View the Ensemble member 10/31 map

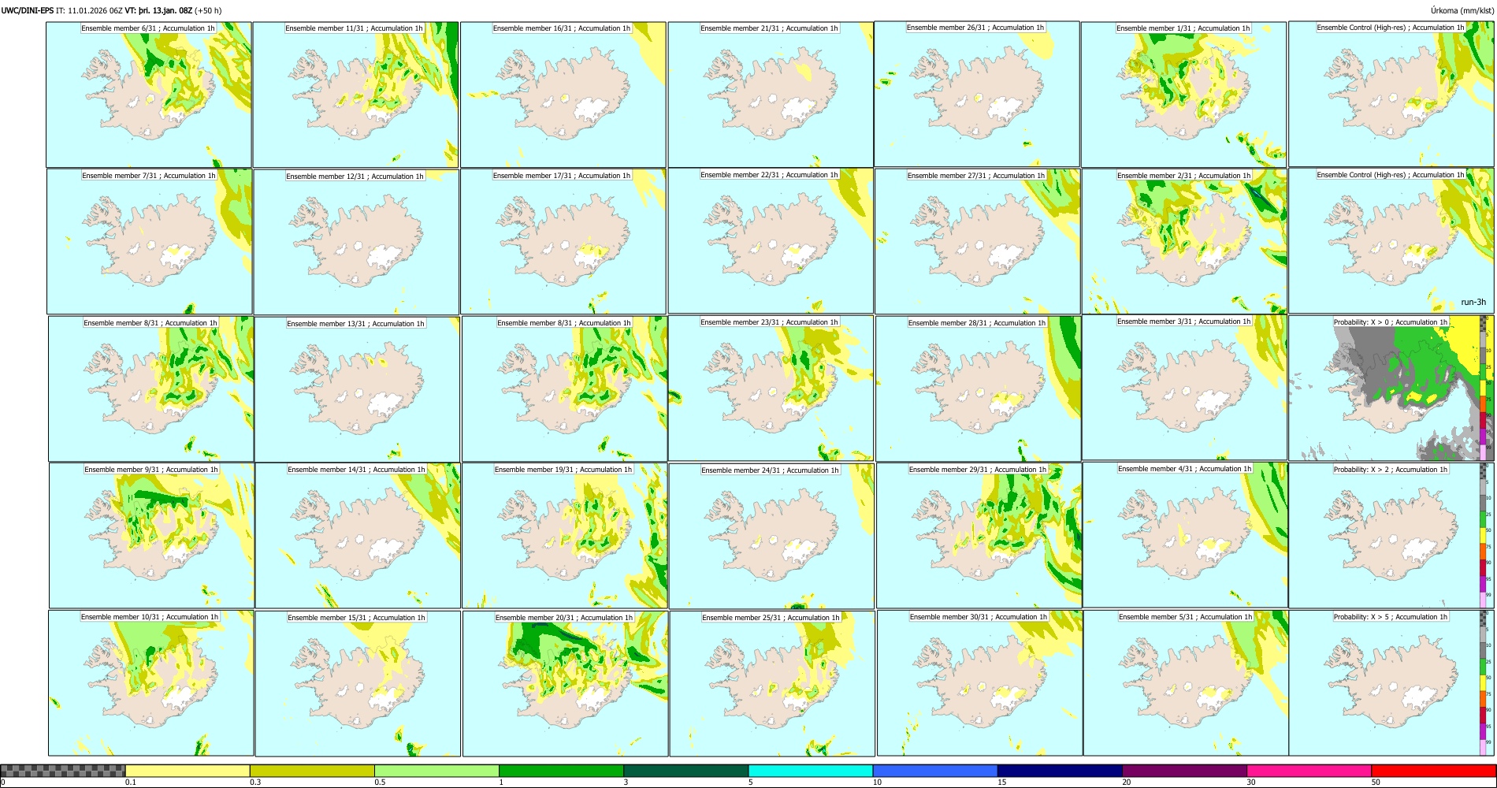coord(151,682)
